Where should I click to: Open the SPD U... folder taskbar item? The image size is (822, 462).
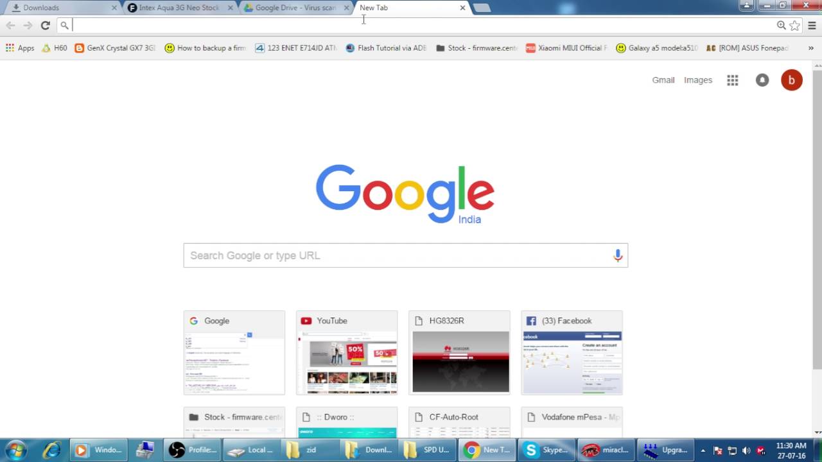click(x=428, y=450)
